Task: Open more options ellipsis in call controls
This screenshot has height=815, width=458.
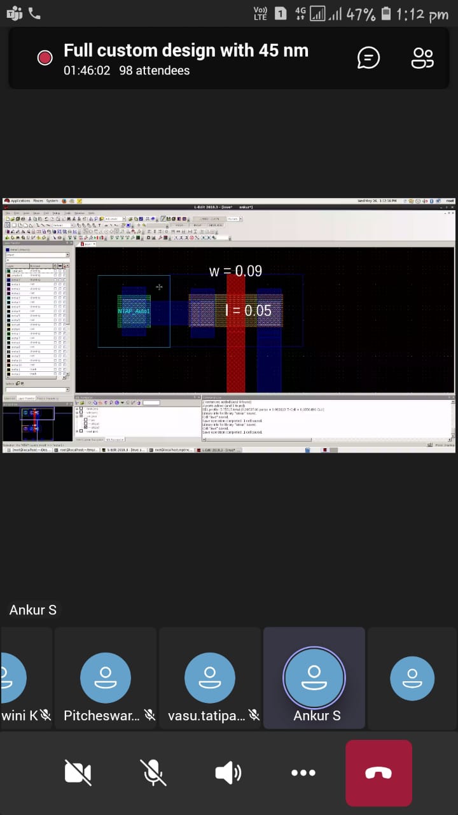Action: [x=303, y=773]
